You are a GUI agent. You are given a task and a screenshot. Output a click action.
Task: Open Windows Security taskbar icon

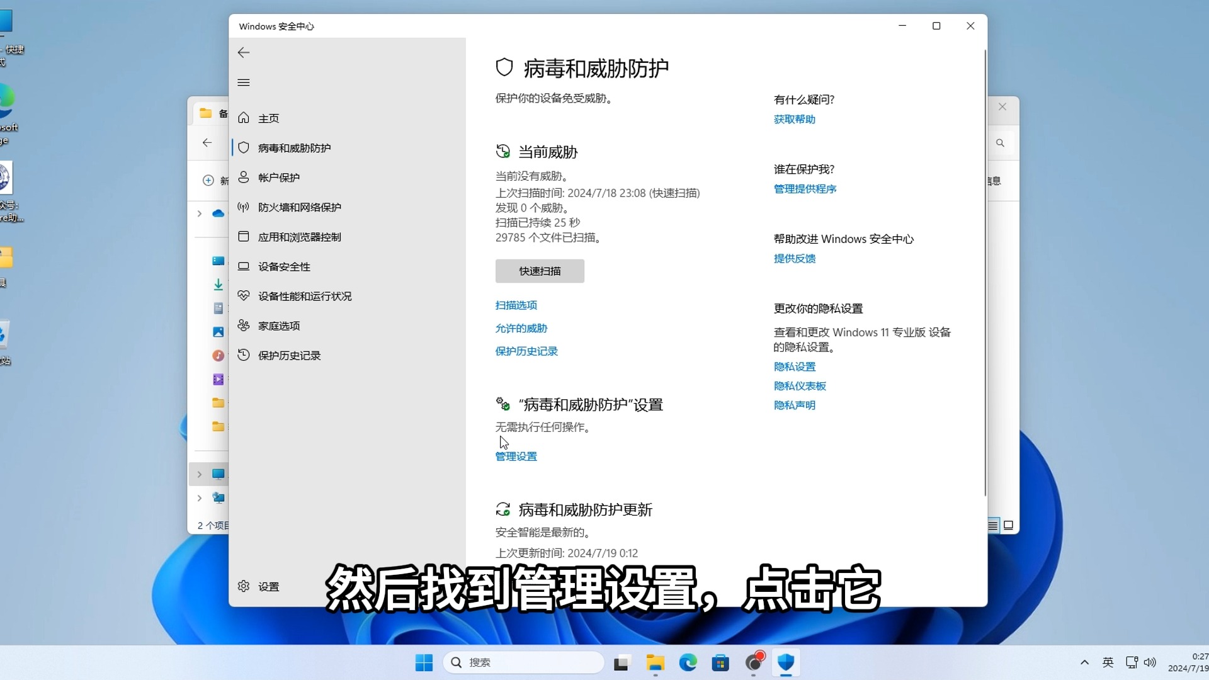786,662
